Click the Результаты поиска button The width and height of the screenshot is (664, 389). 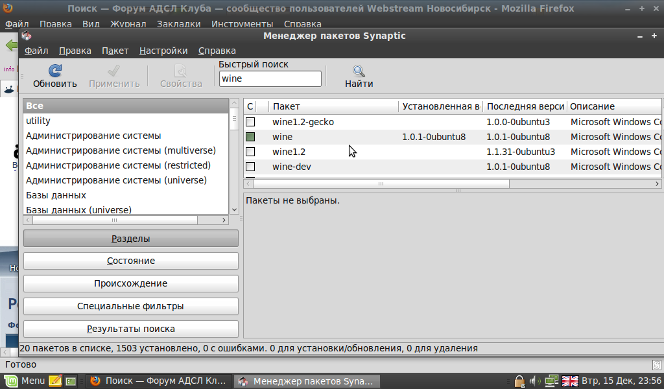[x=131, y=329]
